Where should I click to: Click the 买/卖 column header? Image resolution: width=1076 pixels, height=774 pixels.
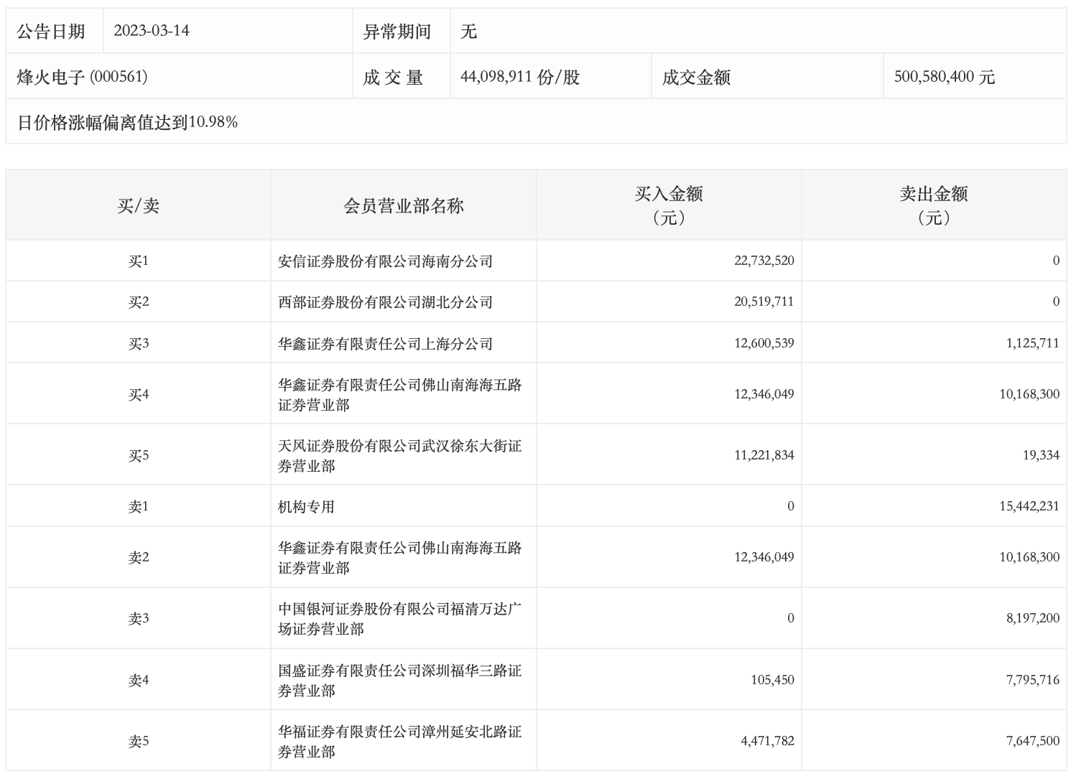138,206
